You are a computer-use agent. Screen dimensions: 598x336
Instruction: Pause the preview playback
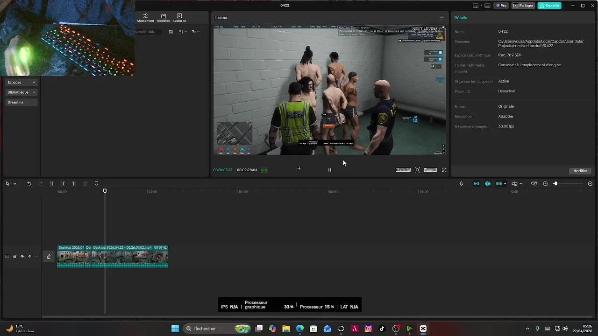(330, 170)
